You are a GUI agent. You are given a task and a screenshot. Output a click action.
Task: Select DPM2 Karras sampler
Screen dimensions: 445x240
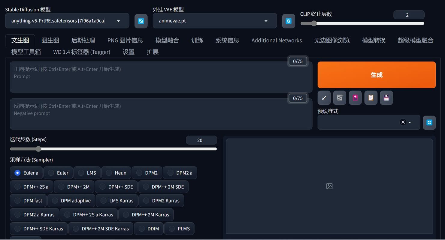pos(161,201)
